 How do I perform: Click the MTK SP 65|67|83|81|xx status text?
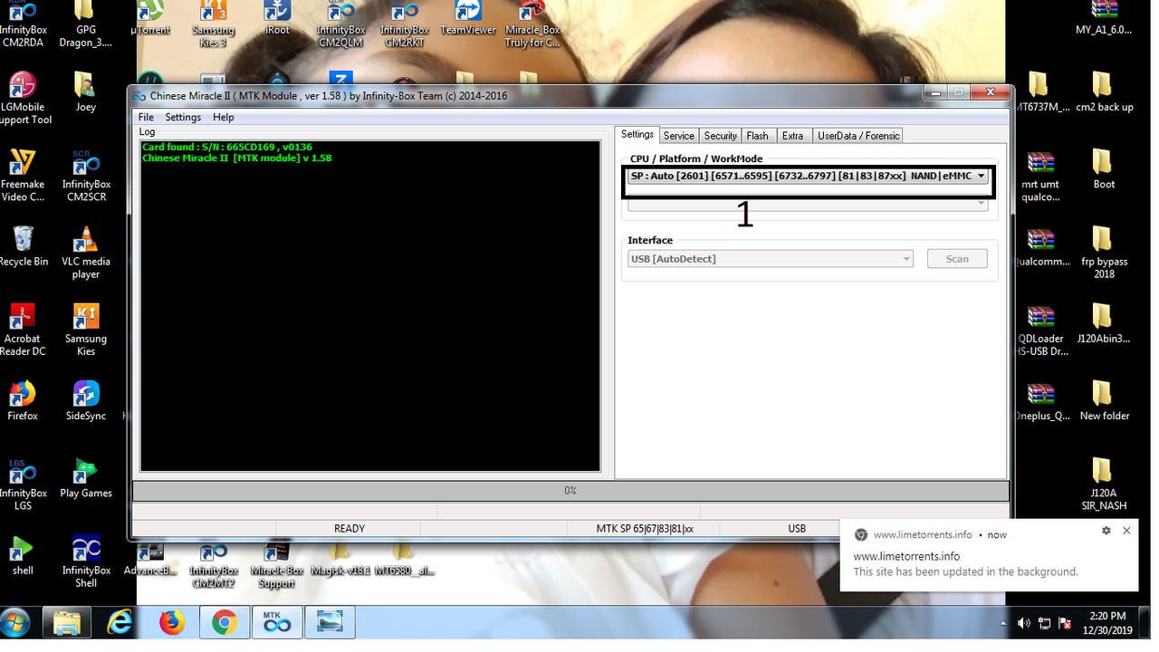(645, 529)
